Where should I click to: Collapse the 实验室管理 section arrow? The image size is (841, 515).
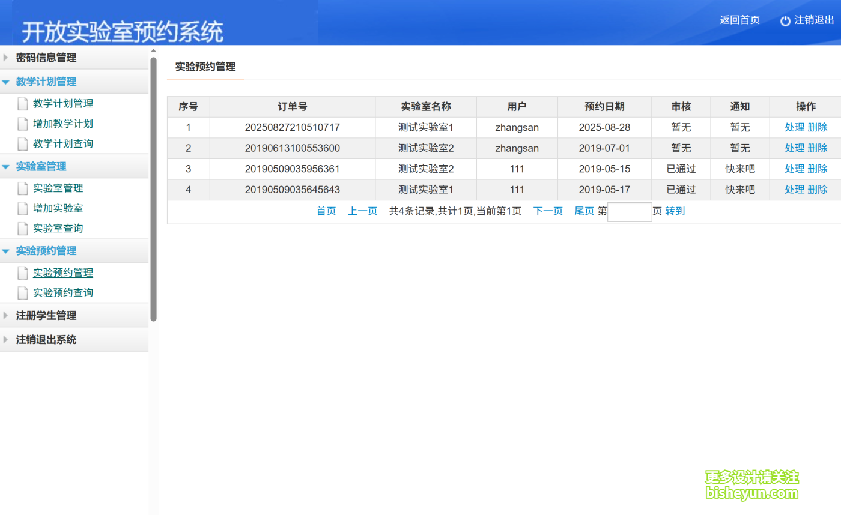click(5, 167)
